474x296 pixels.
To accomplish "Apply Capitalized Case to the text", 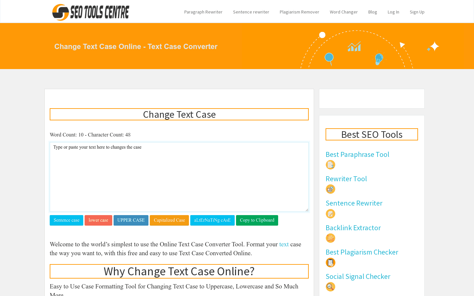I will [x=169, y=220].
